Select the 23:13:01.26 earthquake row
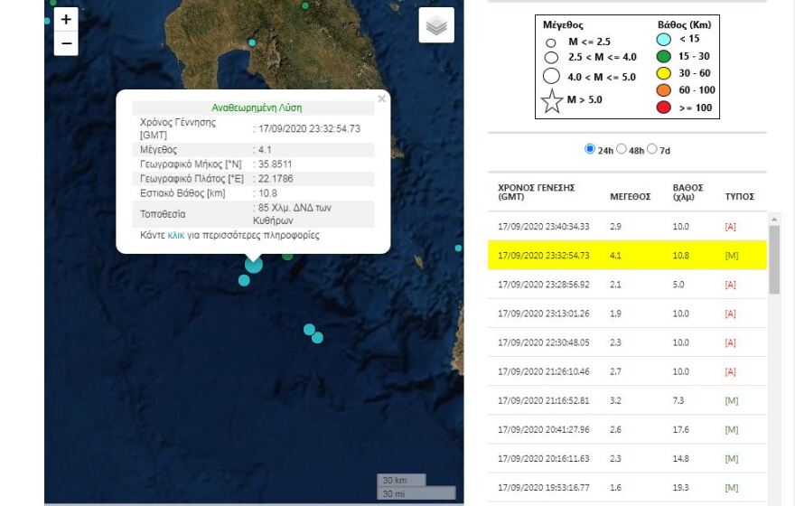The width and height of the screenshot is (795, 506). pyautogui.click(x=627, y=314)
